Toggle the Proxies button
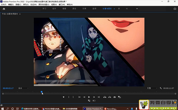Image resolution: width=178 pixels, height=110 pixels. coord(89,101)
